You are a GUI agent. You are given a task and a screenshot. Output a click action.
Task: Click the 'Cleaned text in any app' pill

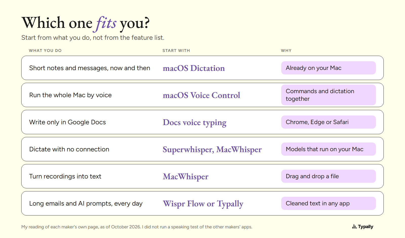tap(328, 203)
